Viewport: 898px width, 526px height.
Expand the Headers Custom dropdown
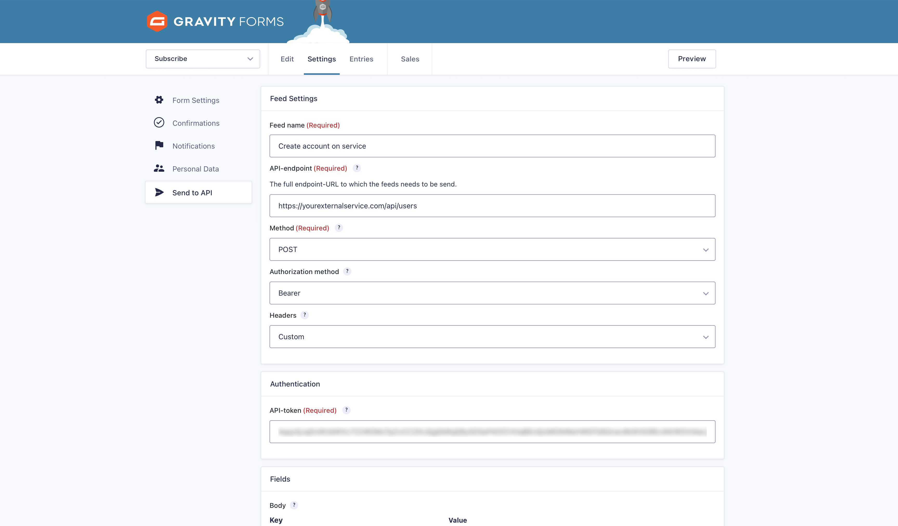(x=492, y=337)
